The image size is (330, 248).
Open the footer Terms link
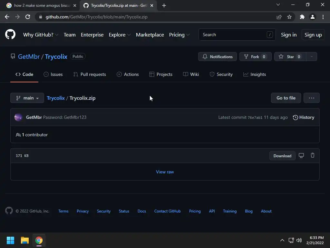[63, 211]
